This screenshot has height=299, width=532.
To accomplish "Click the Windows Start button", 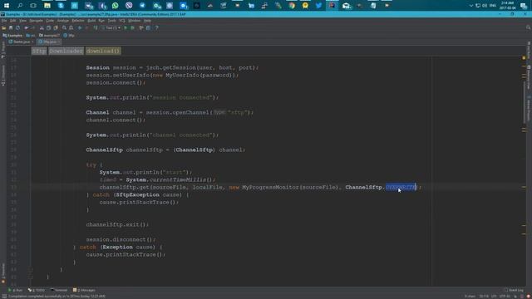I will (x=6, y=5).
